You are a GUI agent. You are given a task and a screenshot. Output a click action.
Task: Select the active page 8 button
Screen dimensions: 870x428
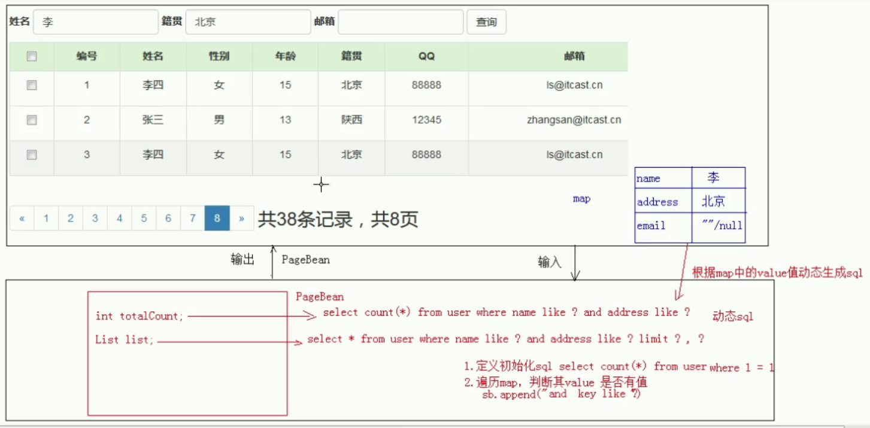(217, 218)
